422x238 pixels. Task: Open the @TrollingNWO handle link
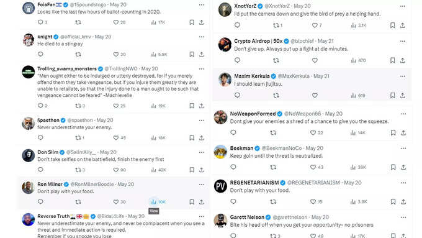pos(121,69)
